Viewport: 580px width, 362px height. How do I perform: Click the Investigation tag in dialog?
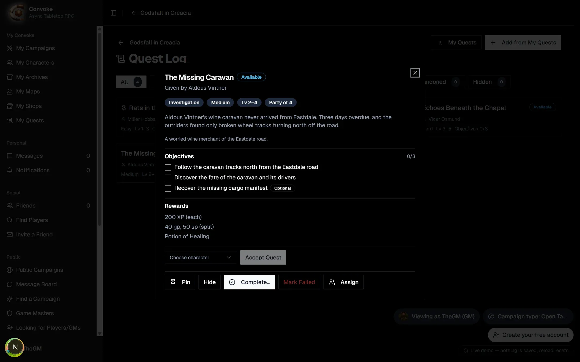click(184, 103)
